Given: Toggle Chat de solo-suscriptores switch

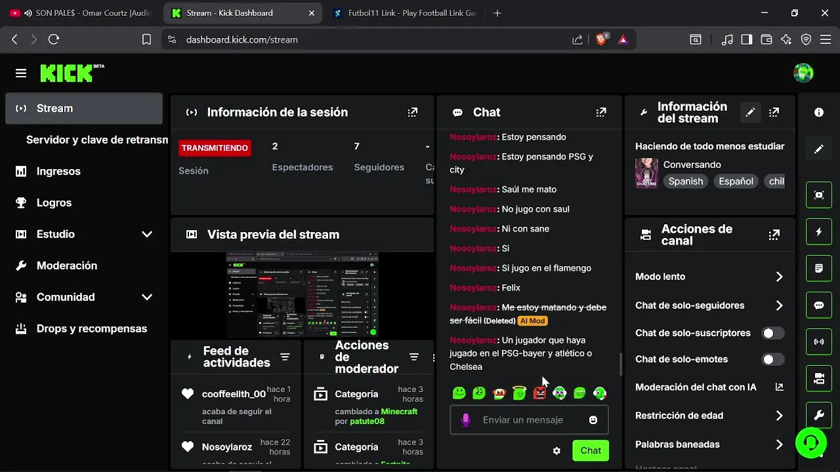Looking at the screenshot, I should coord(772,333).
